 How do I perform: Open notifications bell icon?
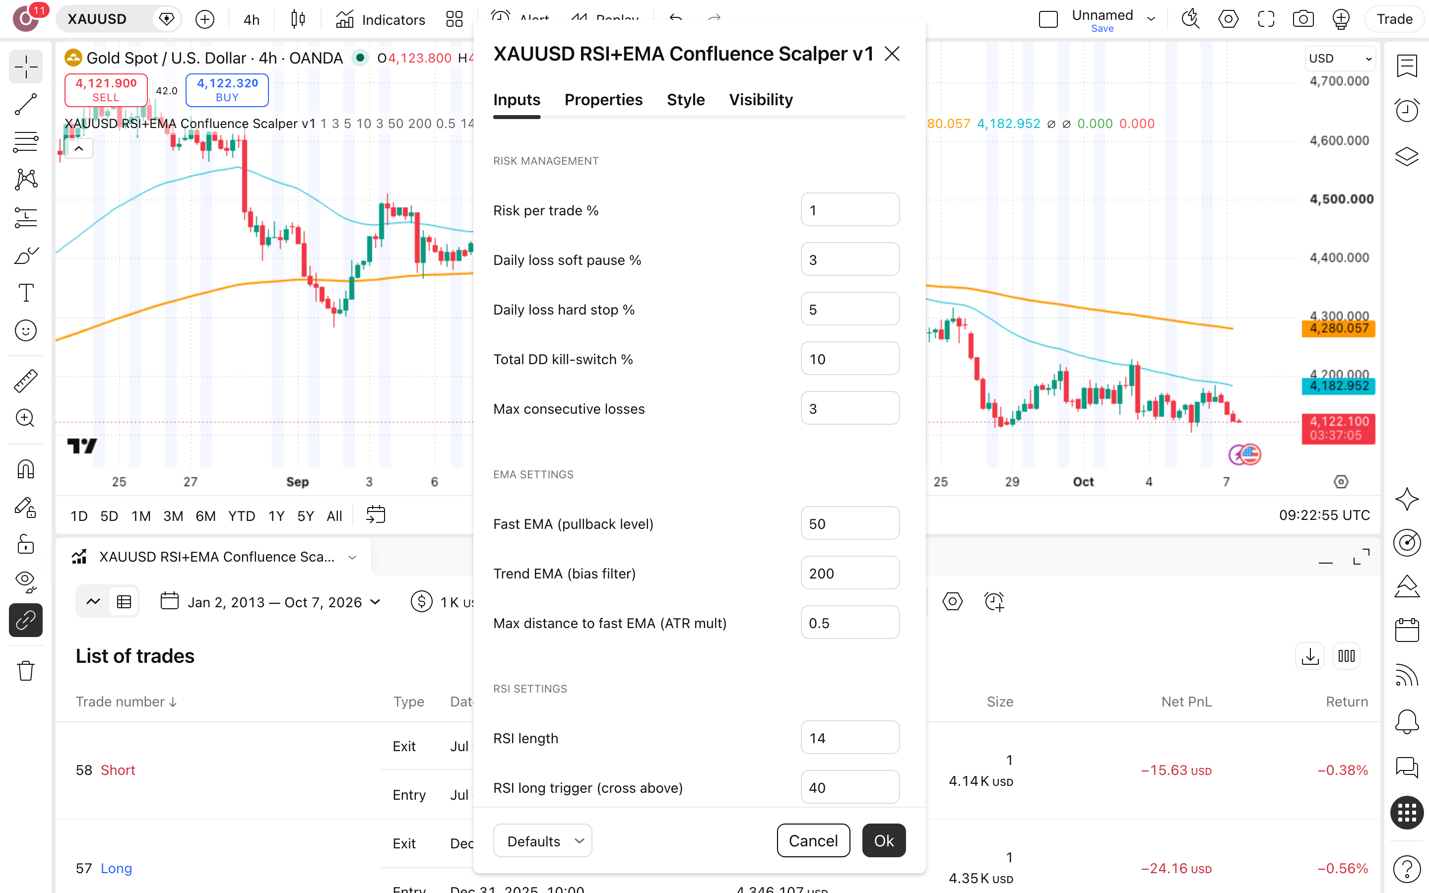1407,721
